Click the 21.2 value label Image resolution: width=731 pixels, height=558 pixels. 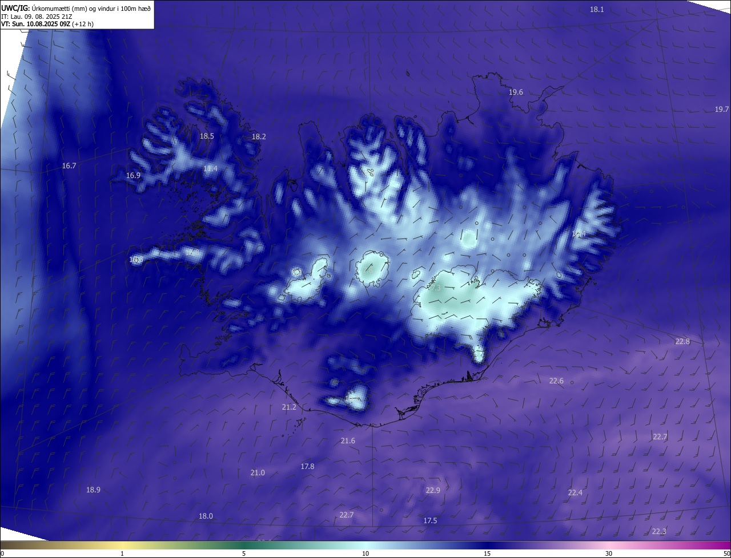pyautogui.click(x=289, y=407)
